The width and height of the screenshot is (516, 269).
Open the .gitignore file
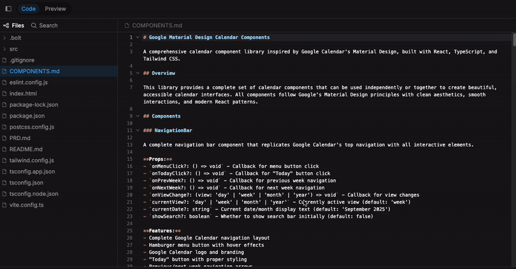pyautogui.click(x=22, y=60)
